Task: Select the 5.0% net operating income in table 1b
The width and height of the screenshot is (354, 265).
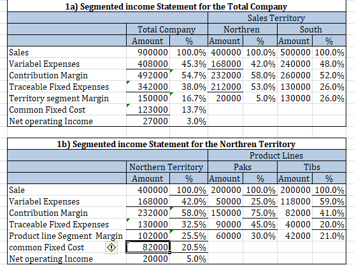Action: click(x=188, y=259)
